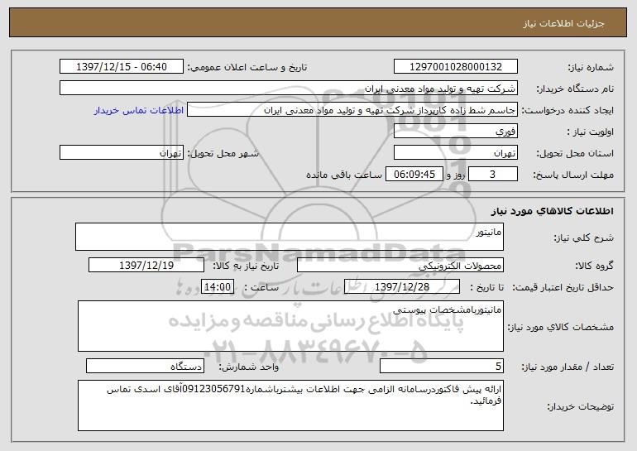637x451 pixels.
Task: Click the price validity date field 1397/12/28
Action: click(402, 287)
